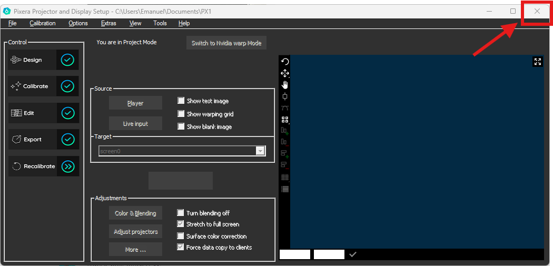The image size is (553, 266).
Task: Click the list lines icon in viewport toolbar
Action: (285, 189)
